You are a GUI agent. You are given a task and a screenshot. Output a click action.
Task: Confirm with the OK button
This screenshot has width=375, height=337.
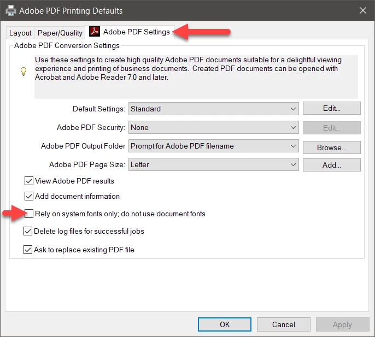tap(225, 324)
